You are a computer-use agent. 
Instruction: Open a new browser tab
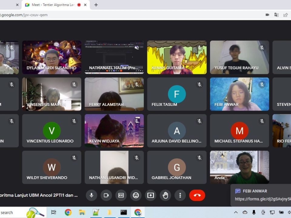(96, 5)
